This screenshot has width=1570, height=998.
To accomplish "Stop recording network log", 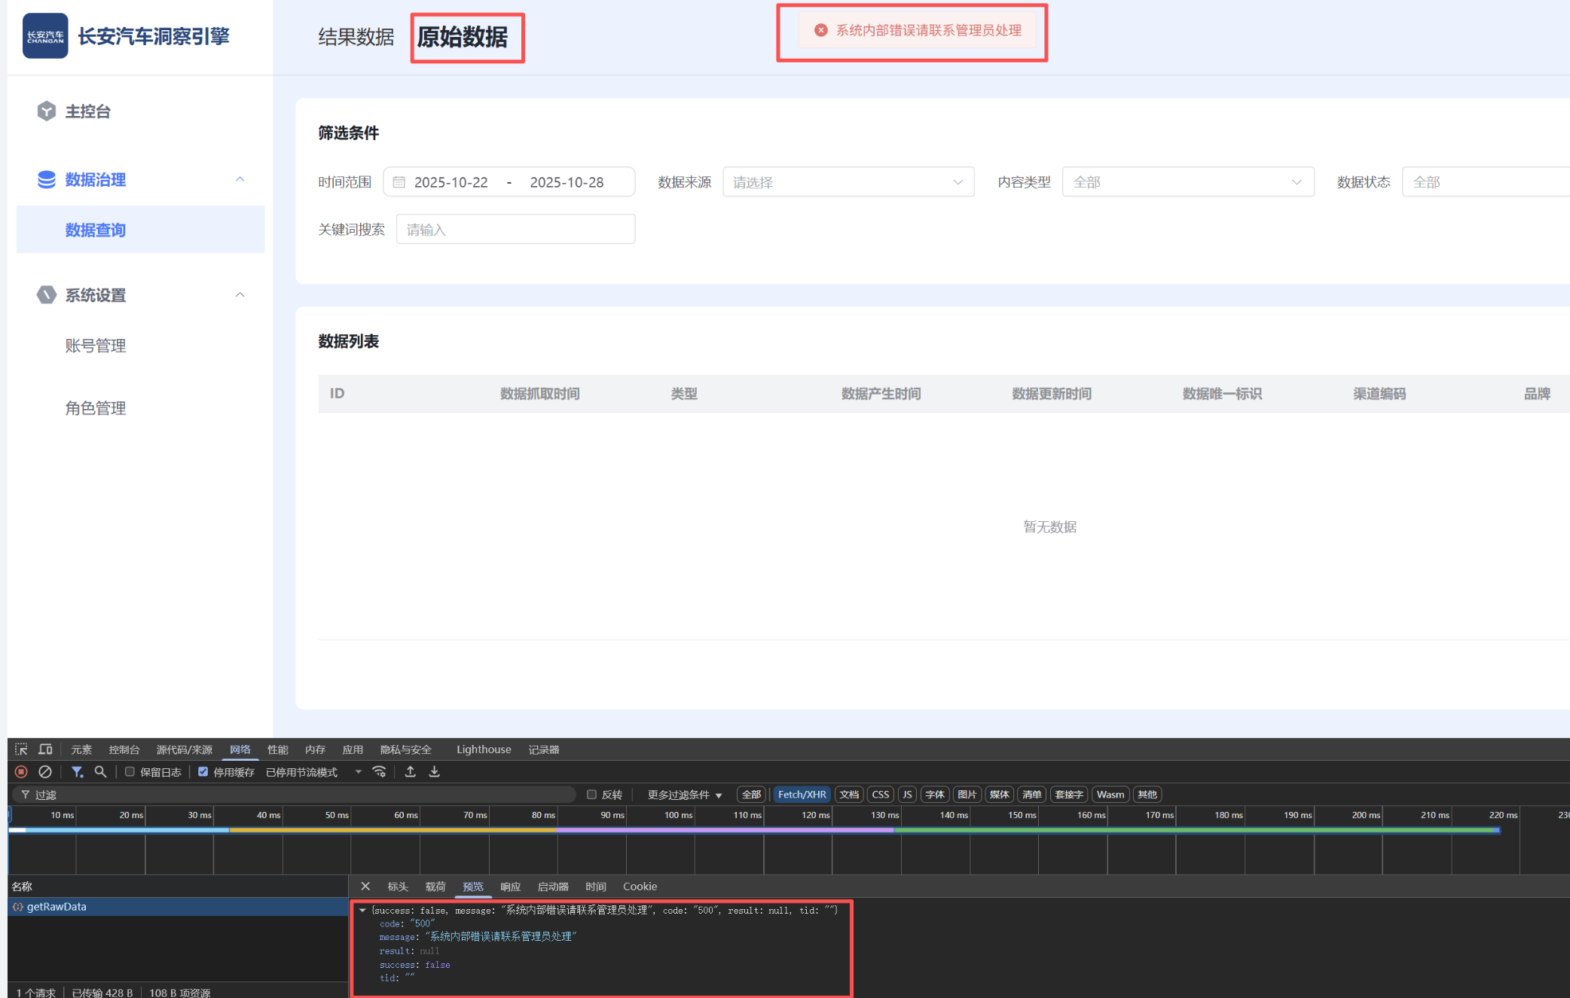I will pos(21,772).
